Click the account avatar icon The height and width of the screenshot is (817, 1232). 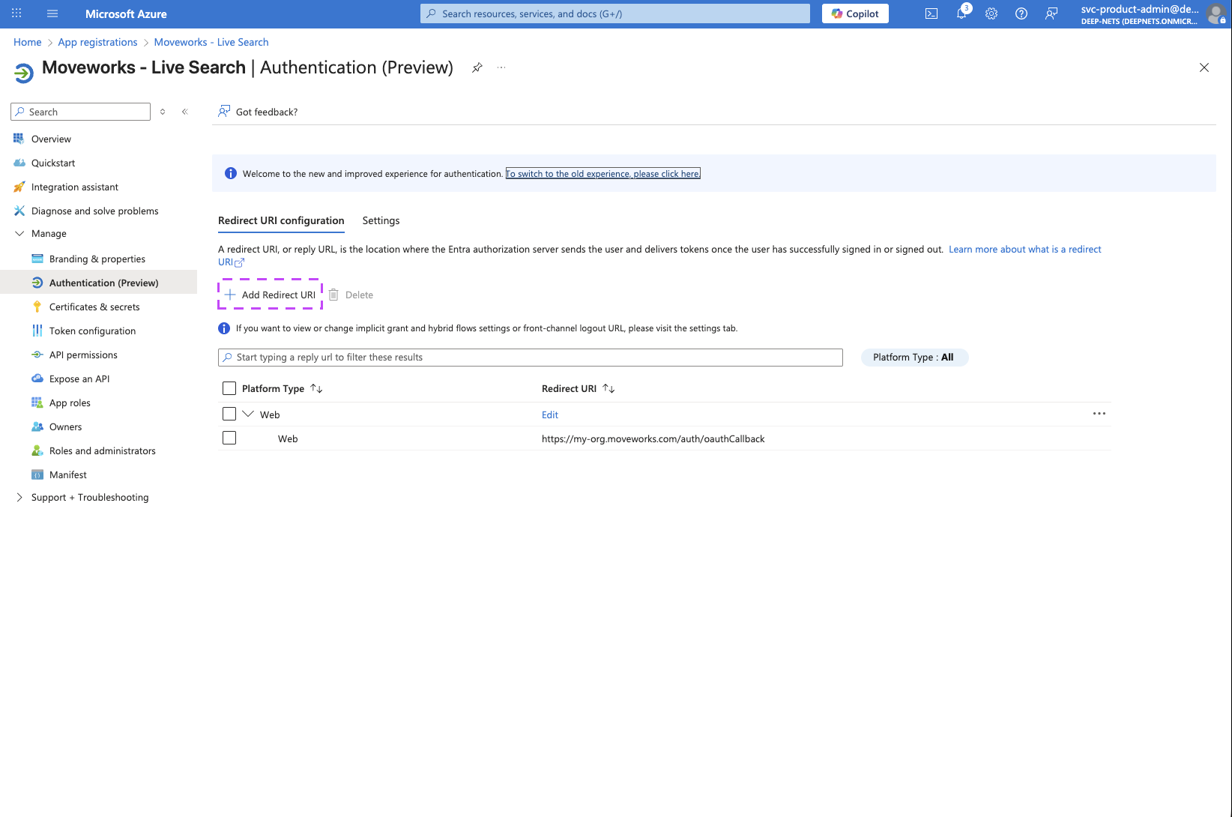[1216, 13]
